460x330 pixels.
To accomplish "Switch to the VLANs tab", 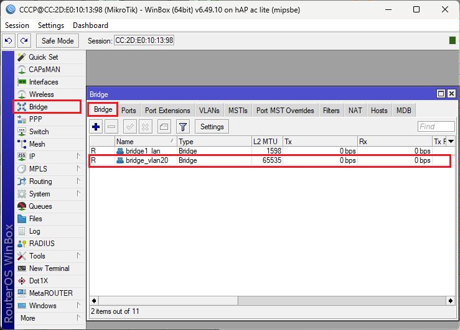I will (209, 111).
